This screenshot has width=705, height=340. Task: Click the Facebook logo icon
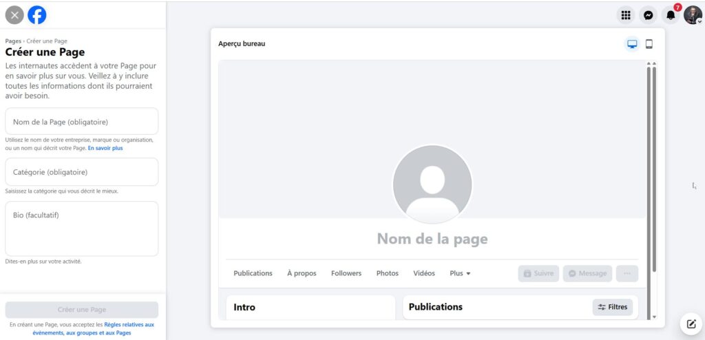click(37, 14)
